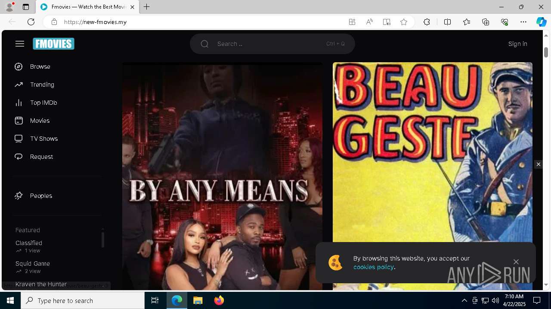Select the Fmovies browser tab
Viewport: 551px width, 309px height.
point(87,7)
